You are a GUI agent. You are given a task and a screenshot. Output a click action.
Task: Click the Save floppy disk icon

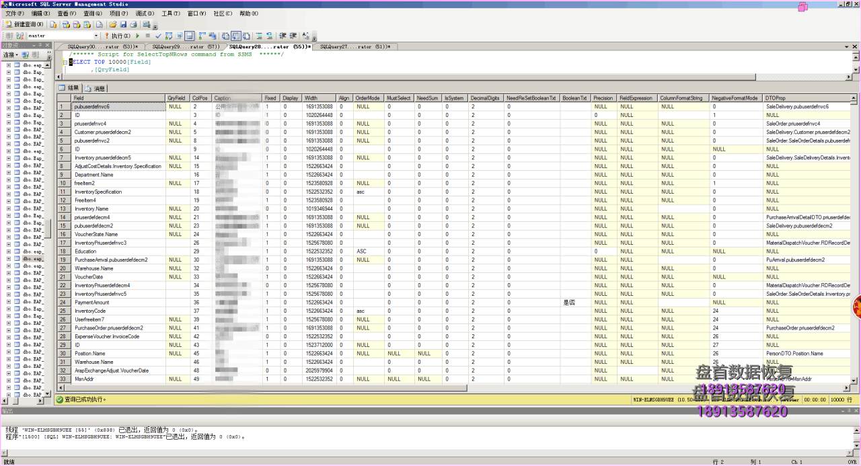[x=123, y=24]
